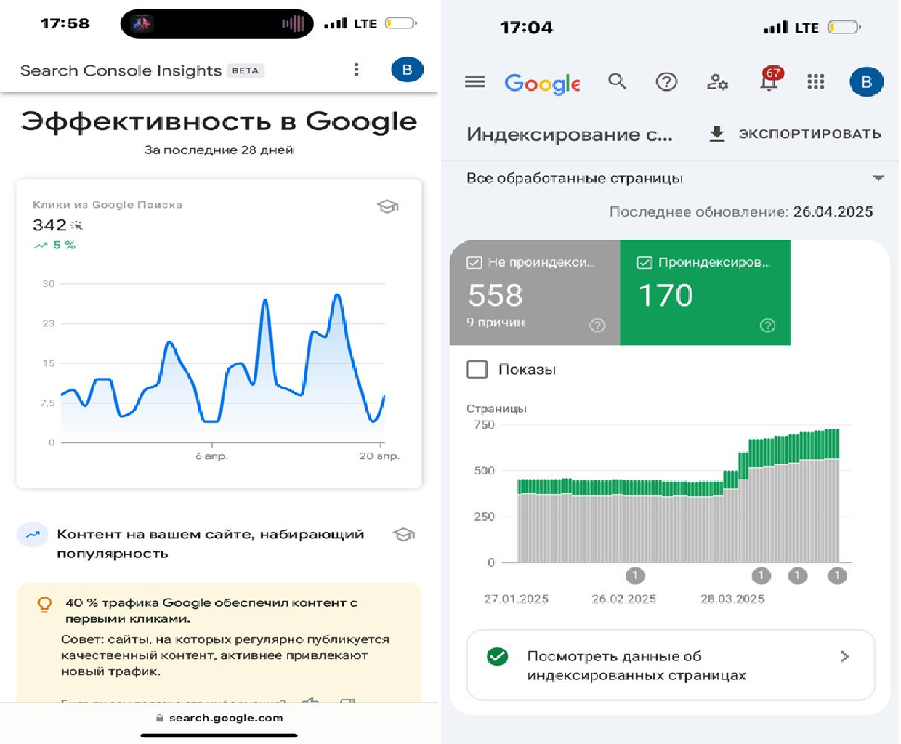Open three-dot menu in Search Console Insights
Image resolution: width=901 pixels, height=744 pixels.
[x=356, y=70]
